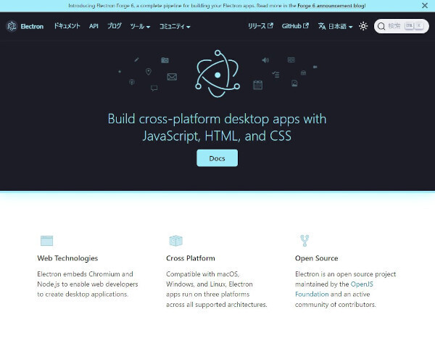The width and height of the screenshot is (435, 341).
Task: Click the speaker volume icon in hero
Action: pyautogui.click(x=265, y=60)
